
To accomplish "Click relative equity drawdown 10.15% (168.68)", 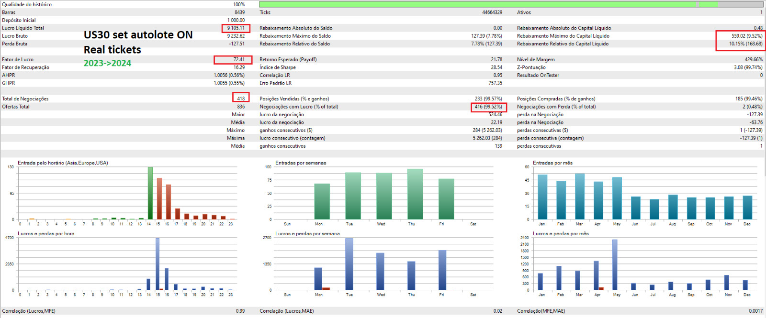I will [746, 44].
